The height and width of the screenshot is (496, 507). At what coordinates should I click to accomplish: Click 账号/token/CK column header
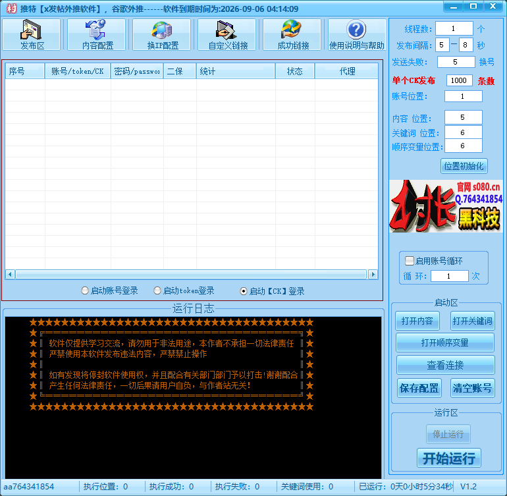click(78, 71)
